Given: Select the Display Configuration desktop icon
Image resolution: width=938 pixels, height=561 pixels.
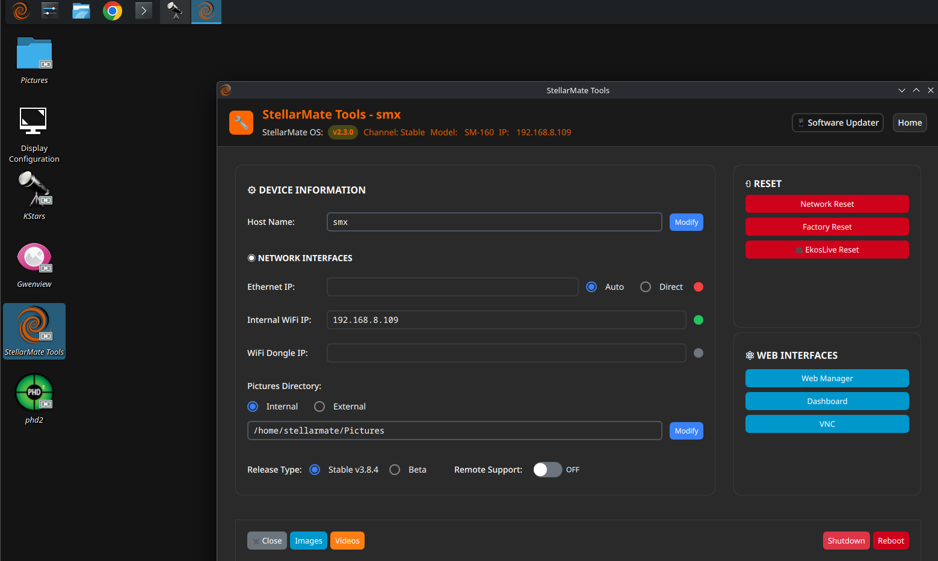Looking at the screenshot, I should [x=34, y=135].
